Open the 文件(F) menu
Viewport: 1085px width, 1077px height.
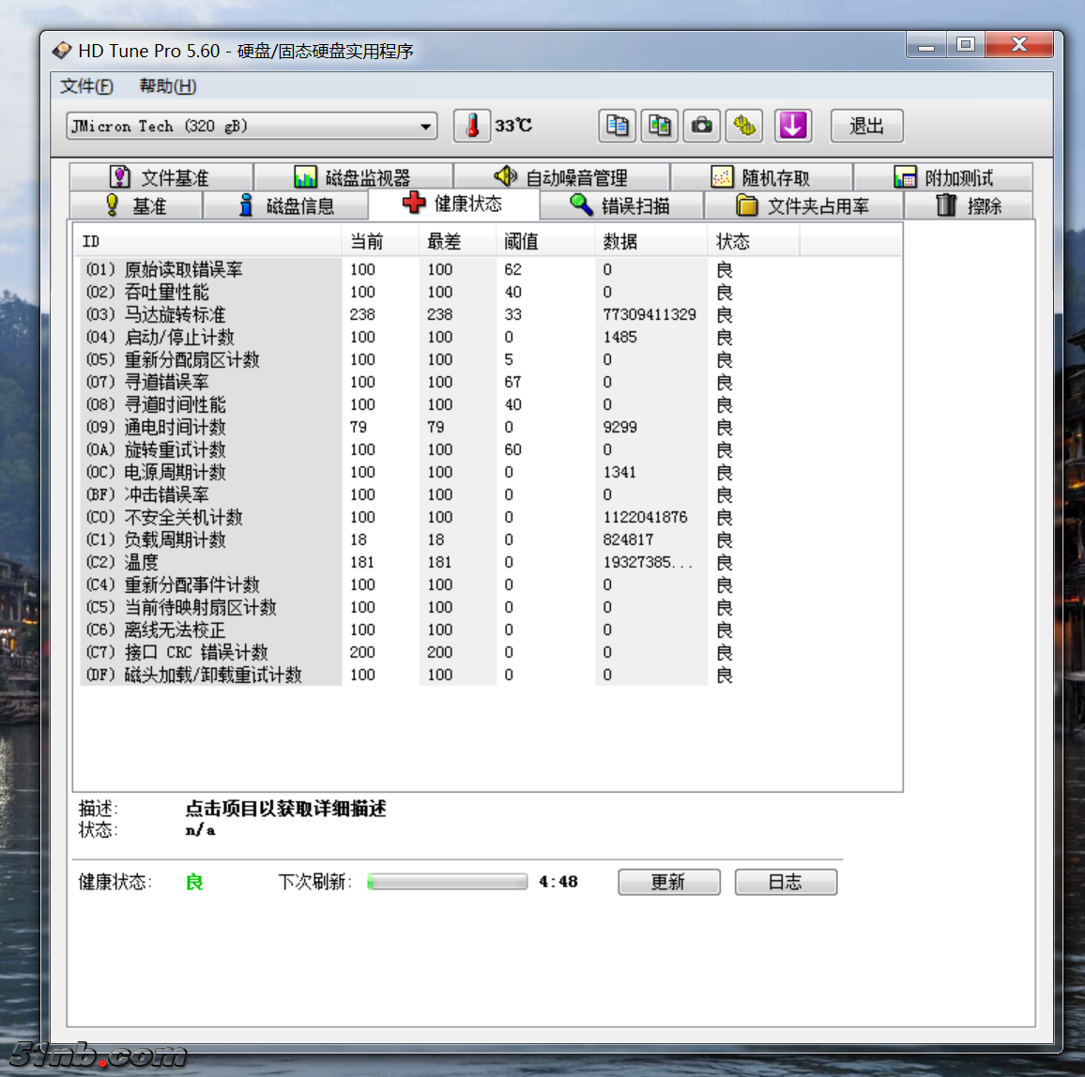[86, 86]
